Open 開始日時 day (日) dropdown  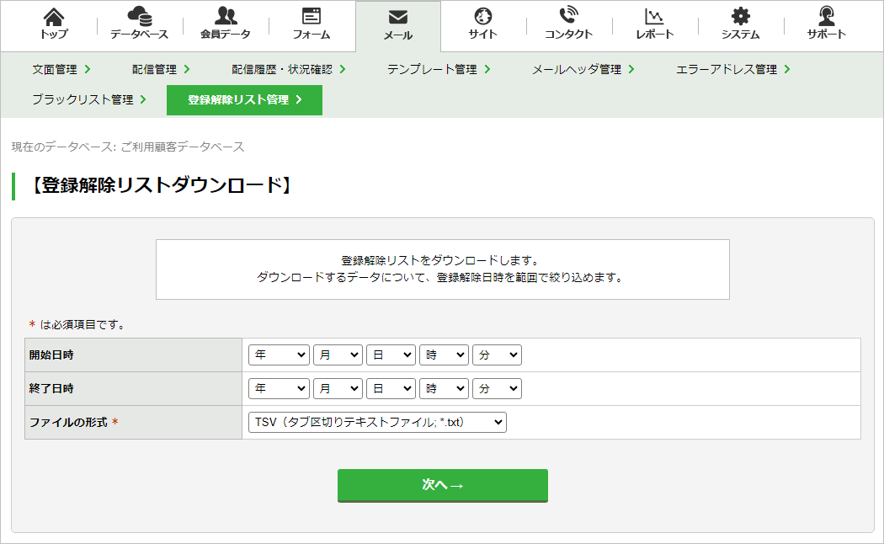tap(391, 355)
